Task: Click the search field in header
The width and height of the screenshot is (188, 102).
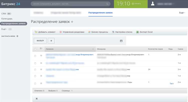Action: (x=70, y=4)
